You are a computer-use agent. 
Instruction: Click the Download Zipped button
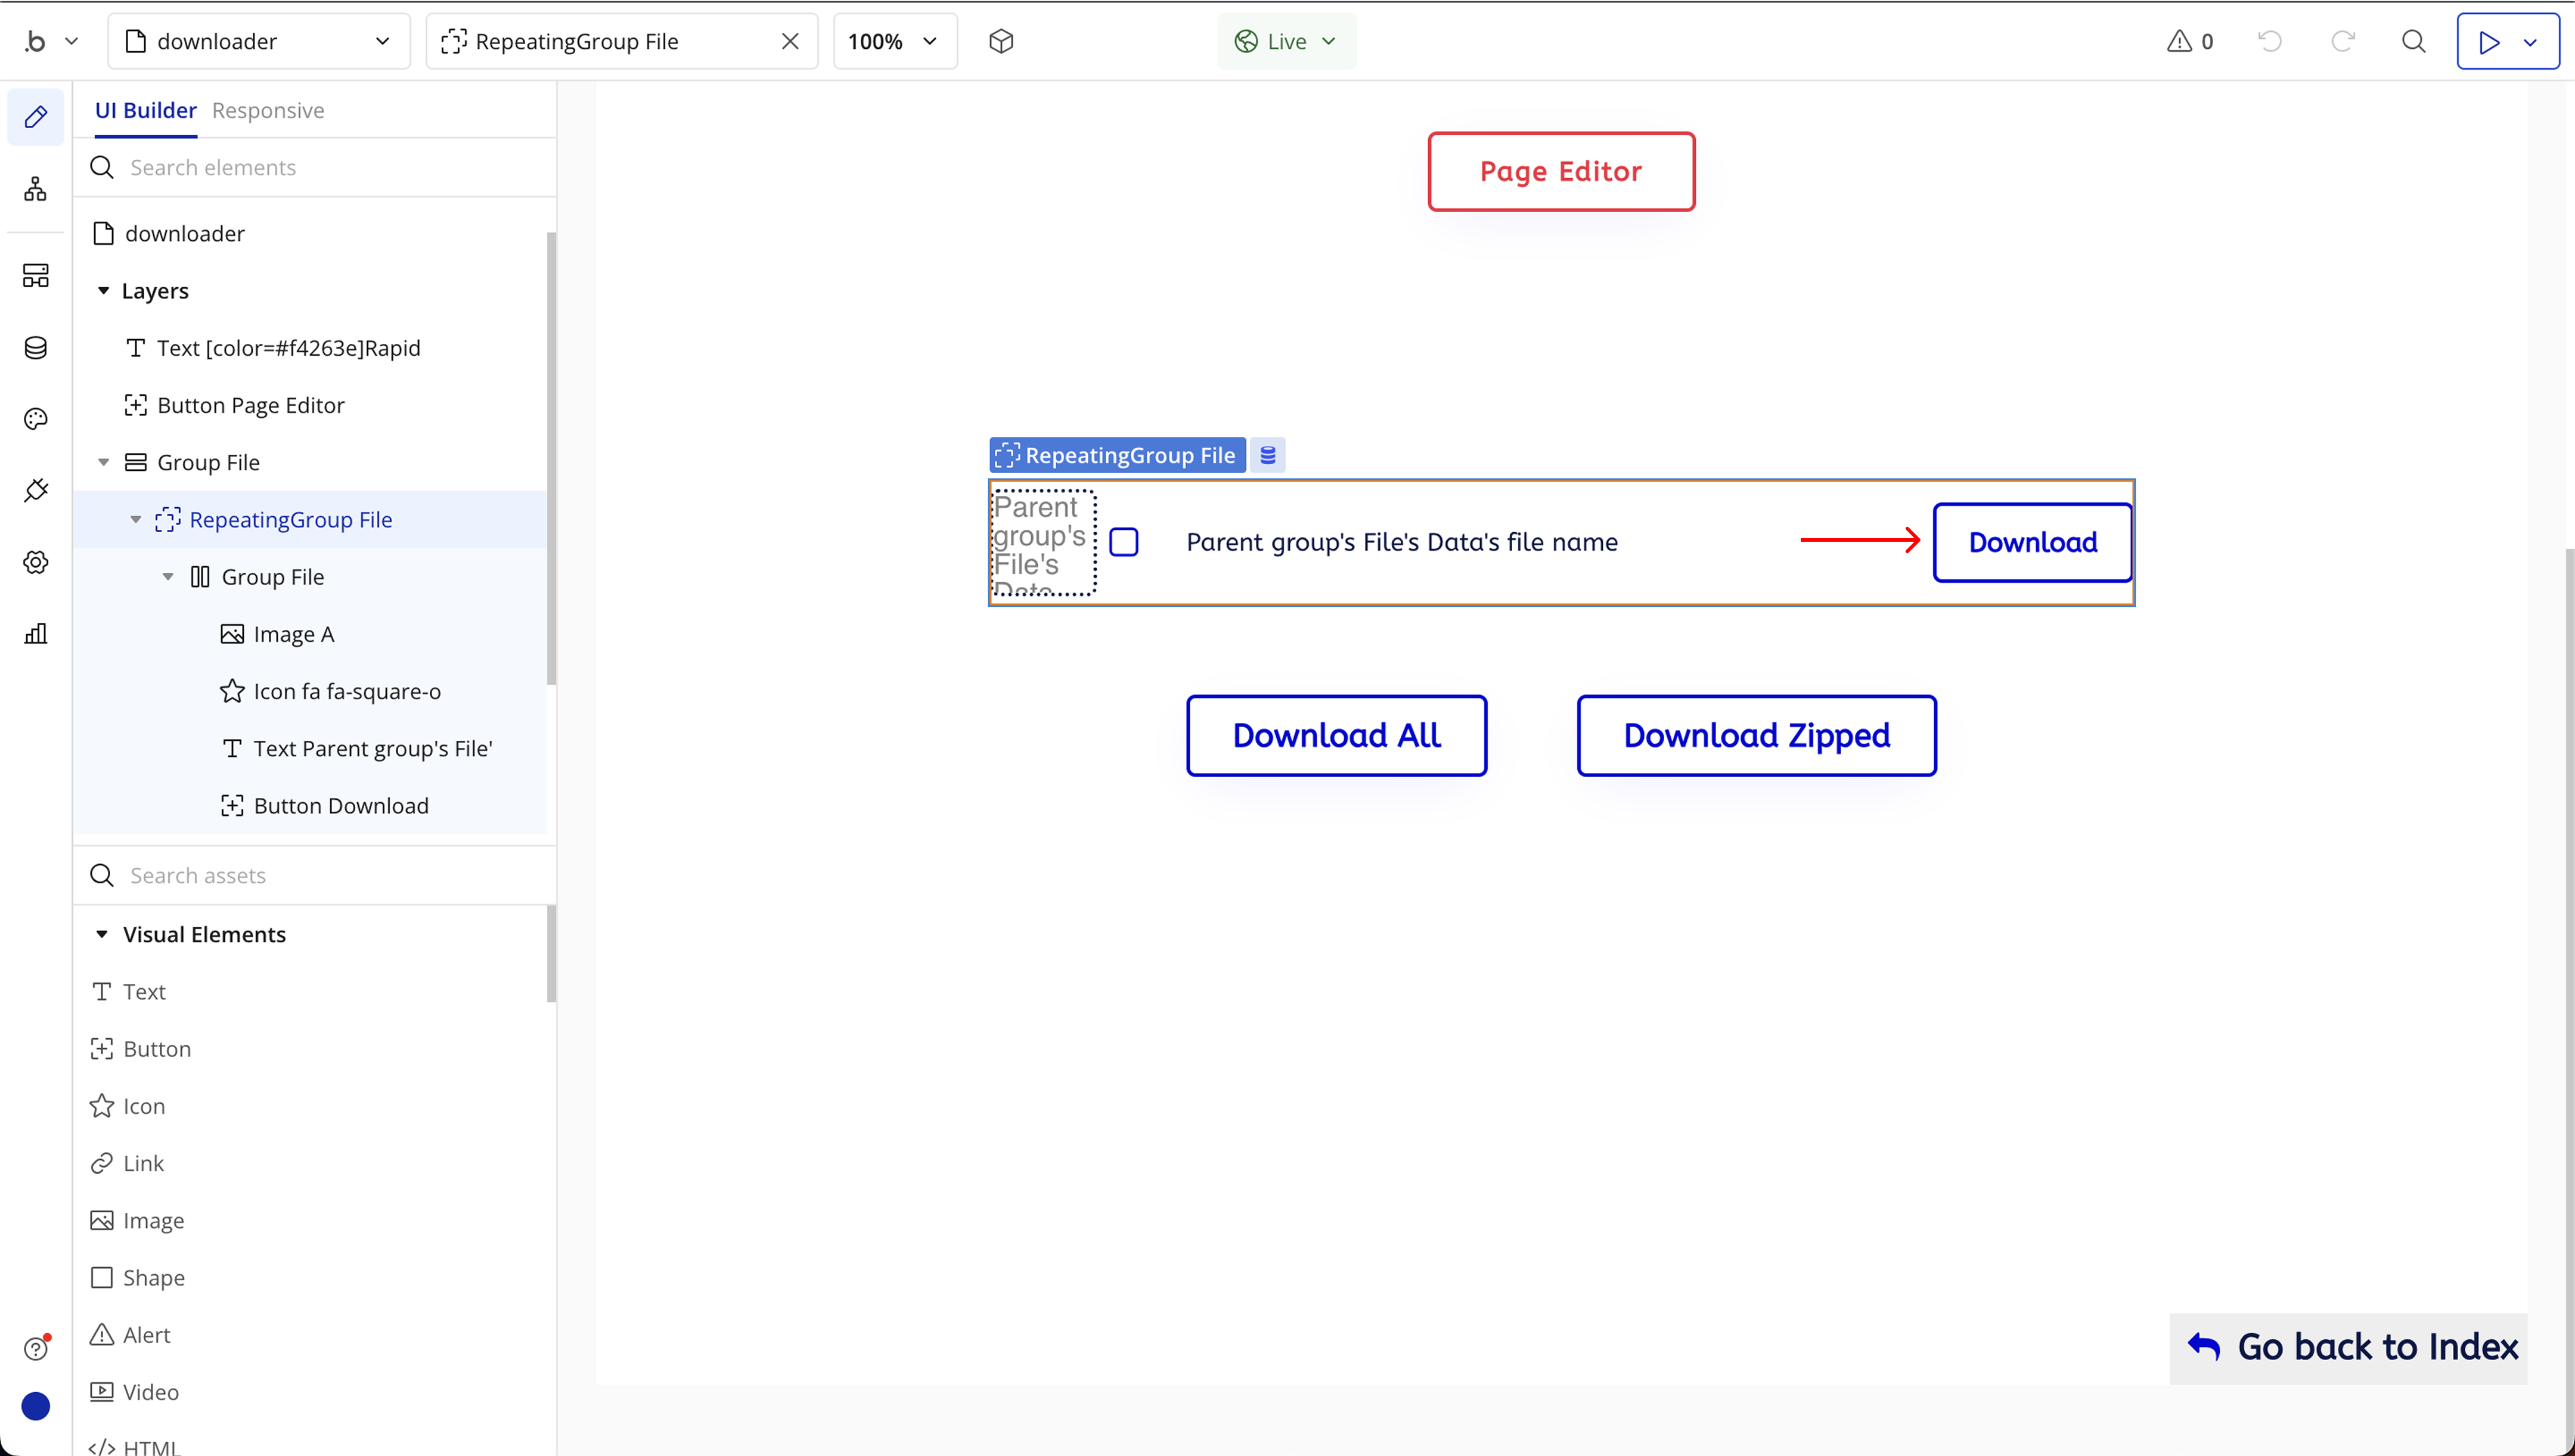(1756, 736)
